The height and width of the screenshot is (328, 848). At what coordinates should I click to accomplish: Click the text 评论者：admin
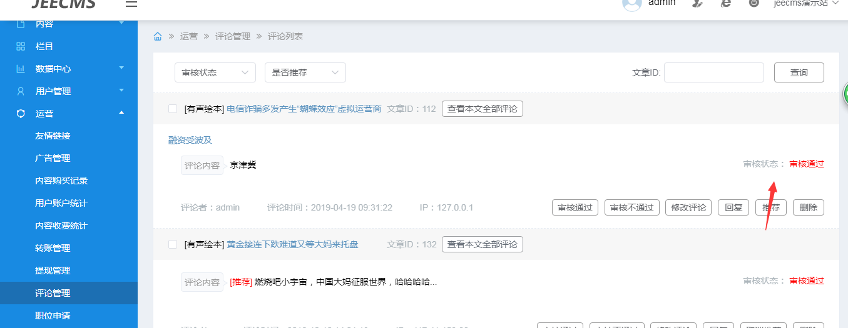210,207
